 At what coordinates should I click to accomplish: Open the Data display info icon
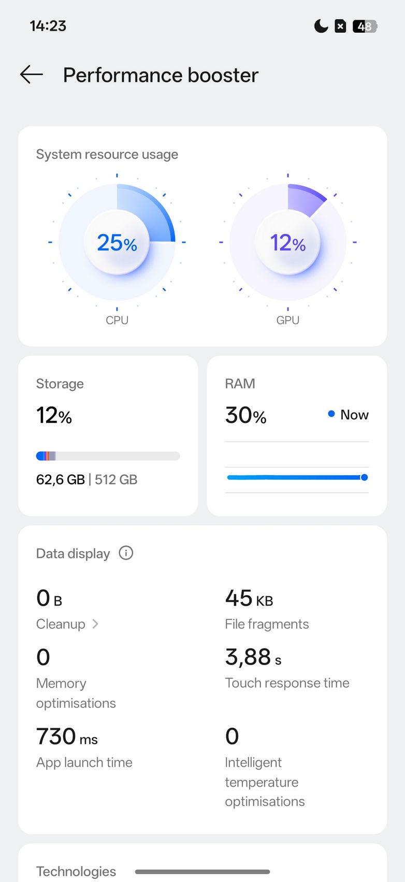pyautogui.click(x=126, y=553)
